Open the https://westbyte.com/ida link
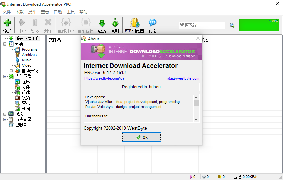Screen dimensions: 283x180 click(104, 78)
